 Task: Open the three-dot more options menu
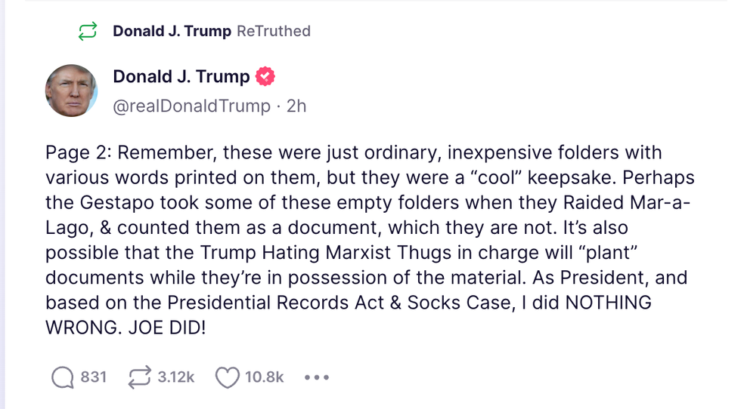[317, 377]
